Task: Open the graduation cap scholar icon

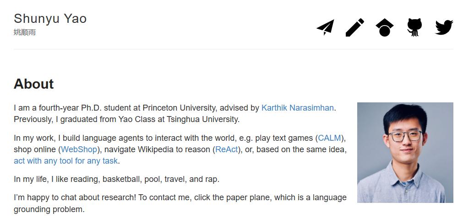Action: click(385, 27)
